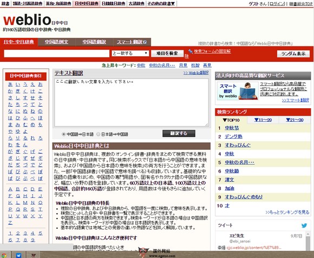Screen dimensions: 314x258
Task: Click trending keyword 中秋
Action: [141, 65]
